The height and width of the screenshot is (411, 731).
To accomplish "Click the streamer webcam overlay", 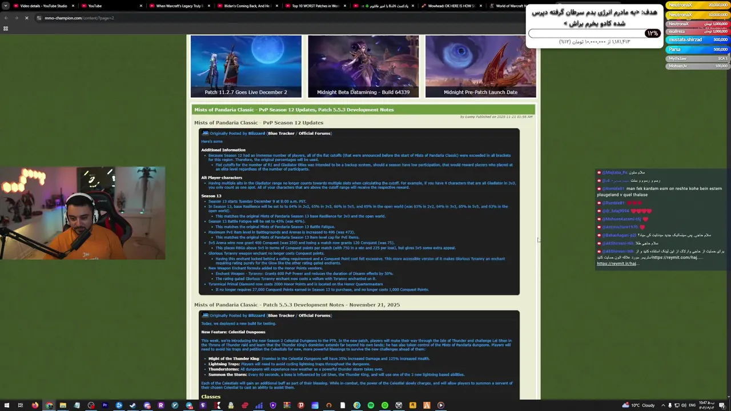I will pyautogui.click(x=83, y=213).
